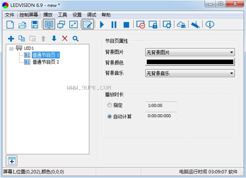Add a new item with the blue plus icon

click(x=11, y=38)
